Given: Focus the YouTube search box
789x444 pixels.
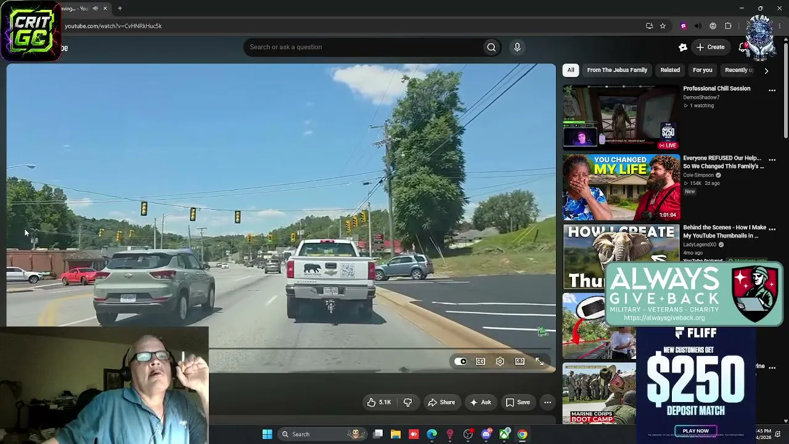Looking at the screenshot, I should point(364,47).
